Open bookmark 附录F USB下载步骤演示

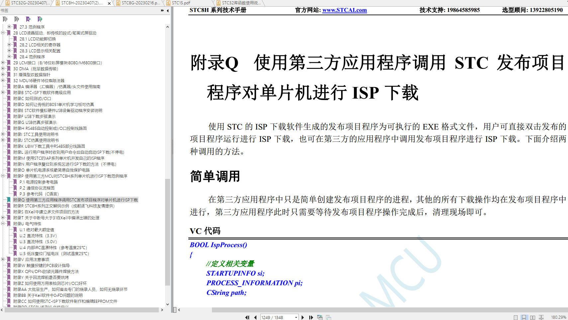[34, 116]
